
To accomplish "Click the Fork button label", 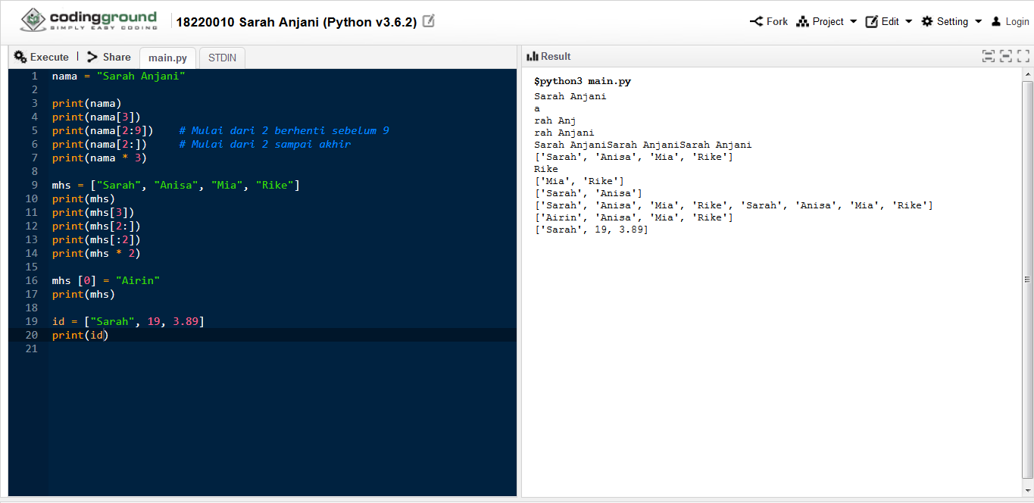I will pos(777,21).
